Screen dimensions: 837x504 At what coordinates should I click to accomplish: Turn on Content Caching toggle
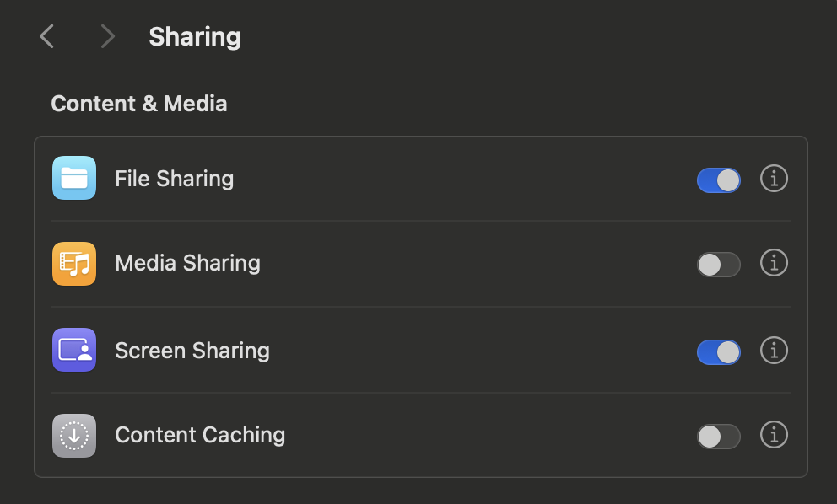click(719, 437)
